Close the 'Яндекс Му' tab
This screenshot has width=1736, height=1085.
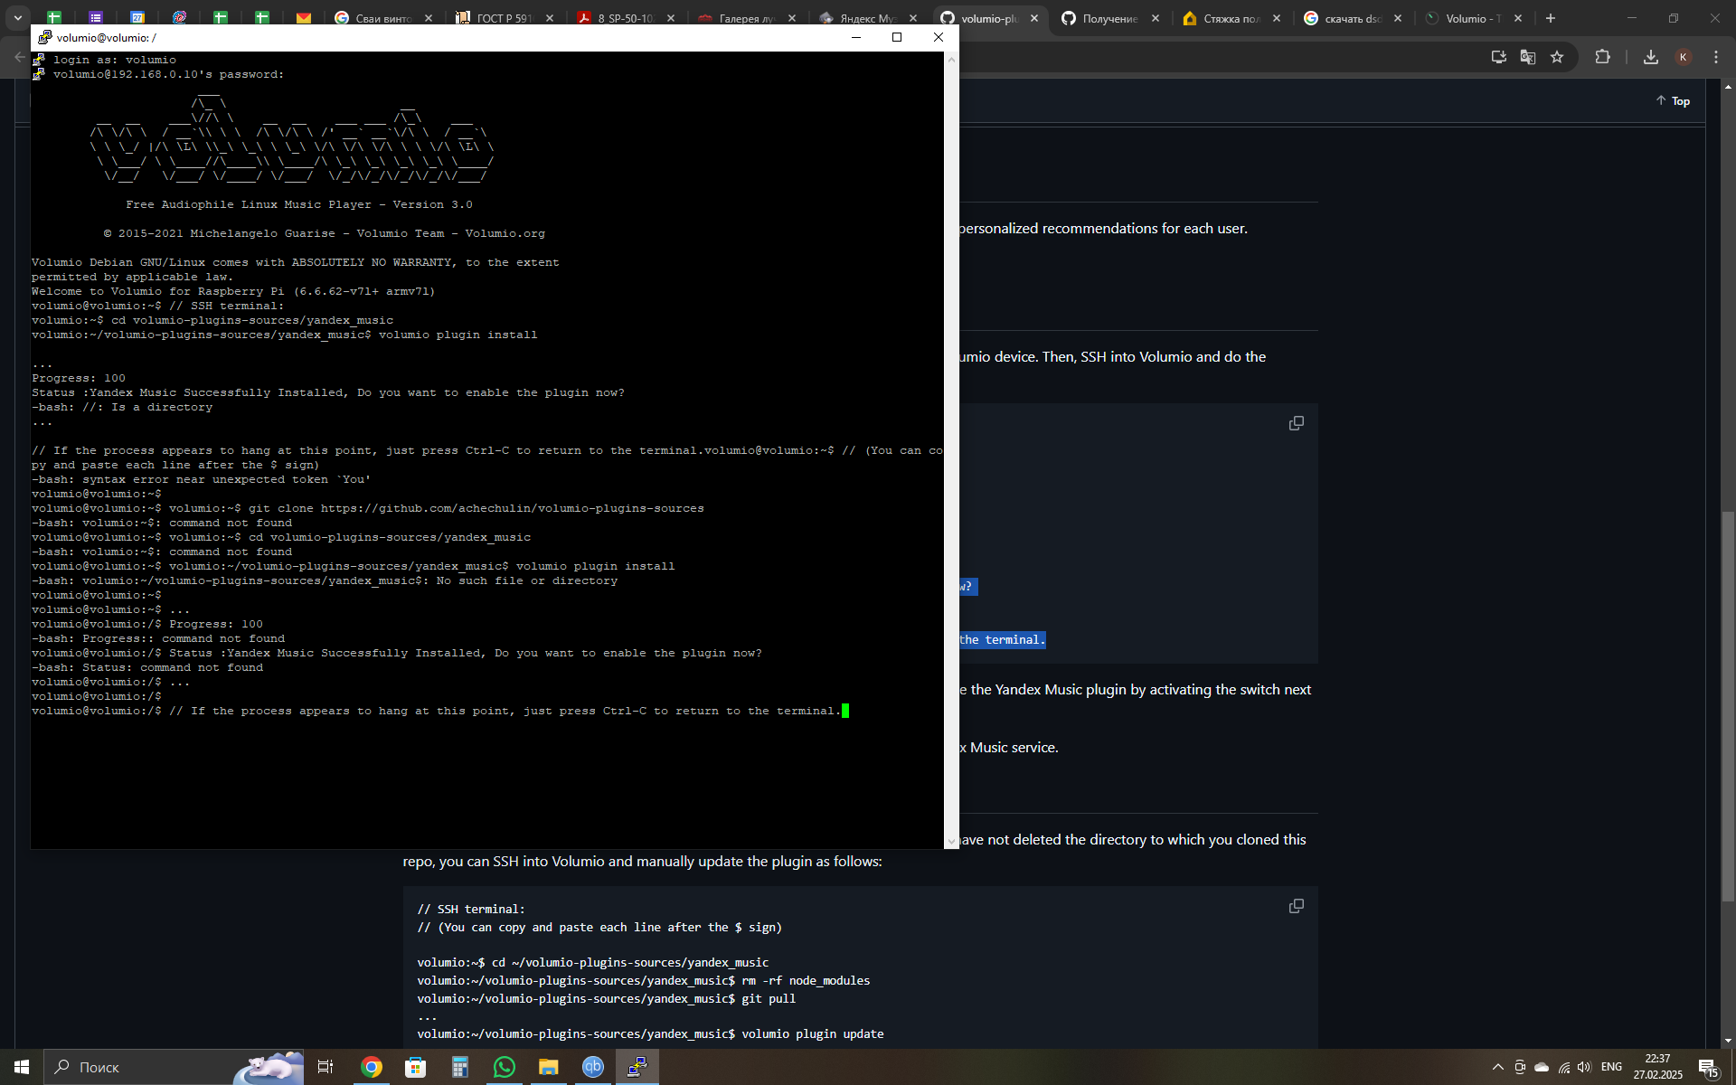[x=913, y=18]
